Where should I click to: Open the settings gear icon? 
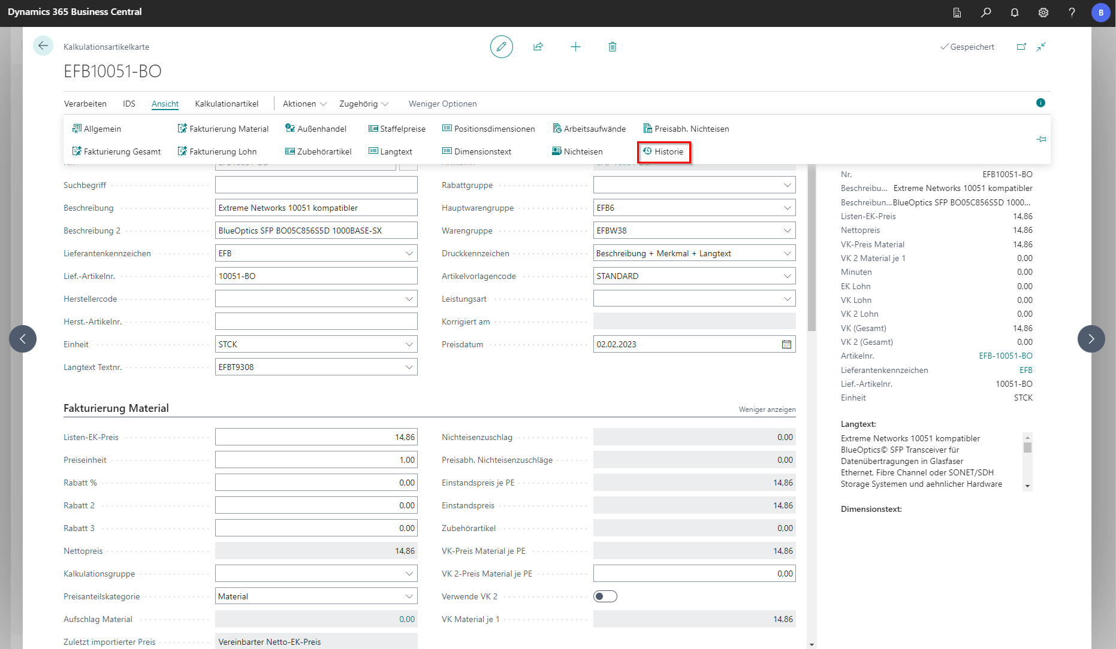pyautogui.click(x=1043, y=13)
